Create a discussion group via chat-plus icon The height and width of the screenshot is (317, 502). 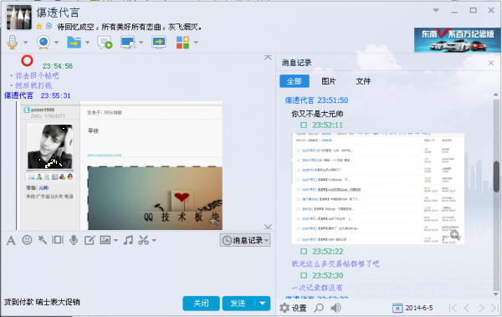(x=105, y=43)
